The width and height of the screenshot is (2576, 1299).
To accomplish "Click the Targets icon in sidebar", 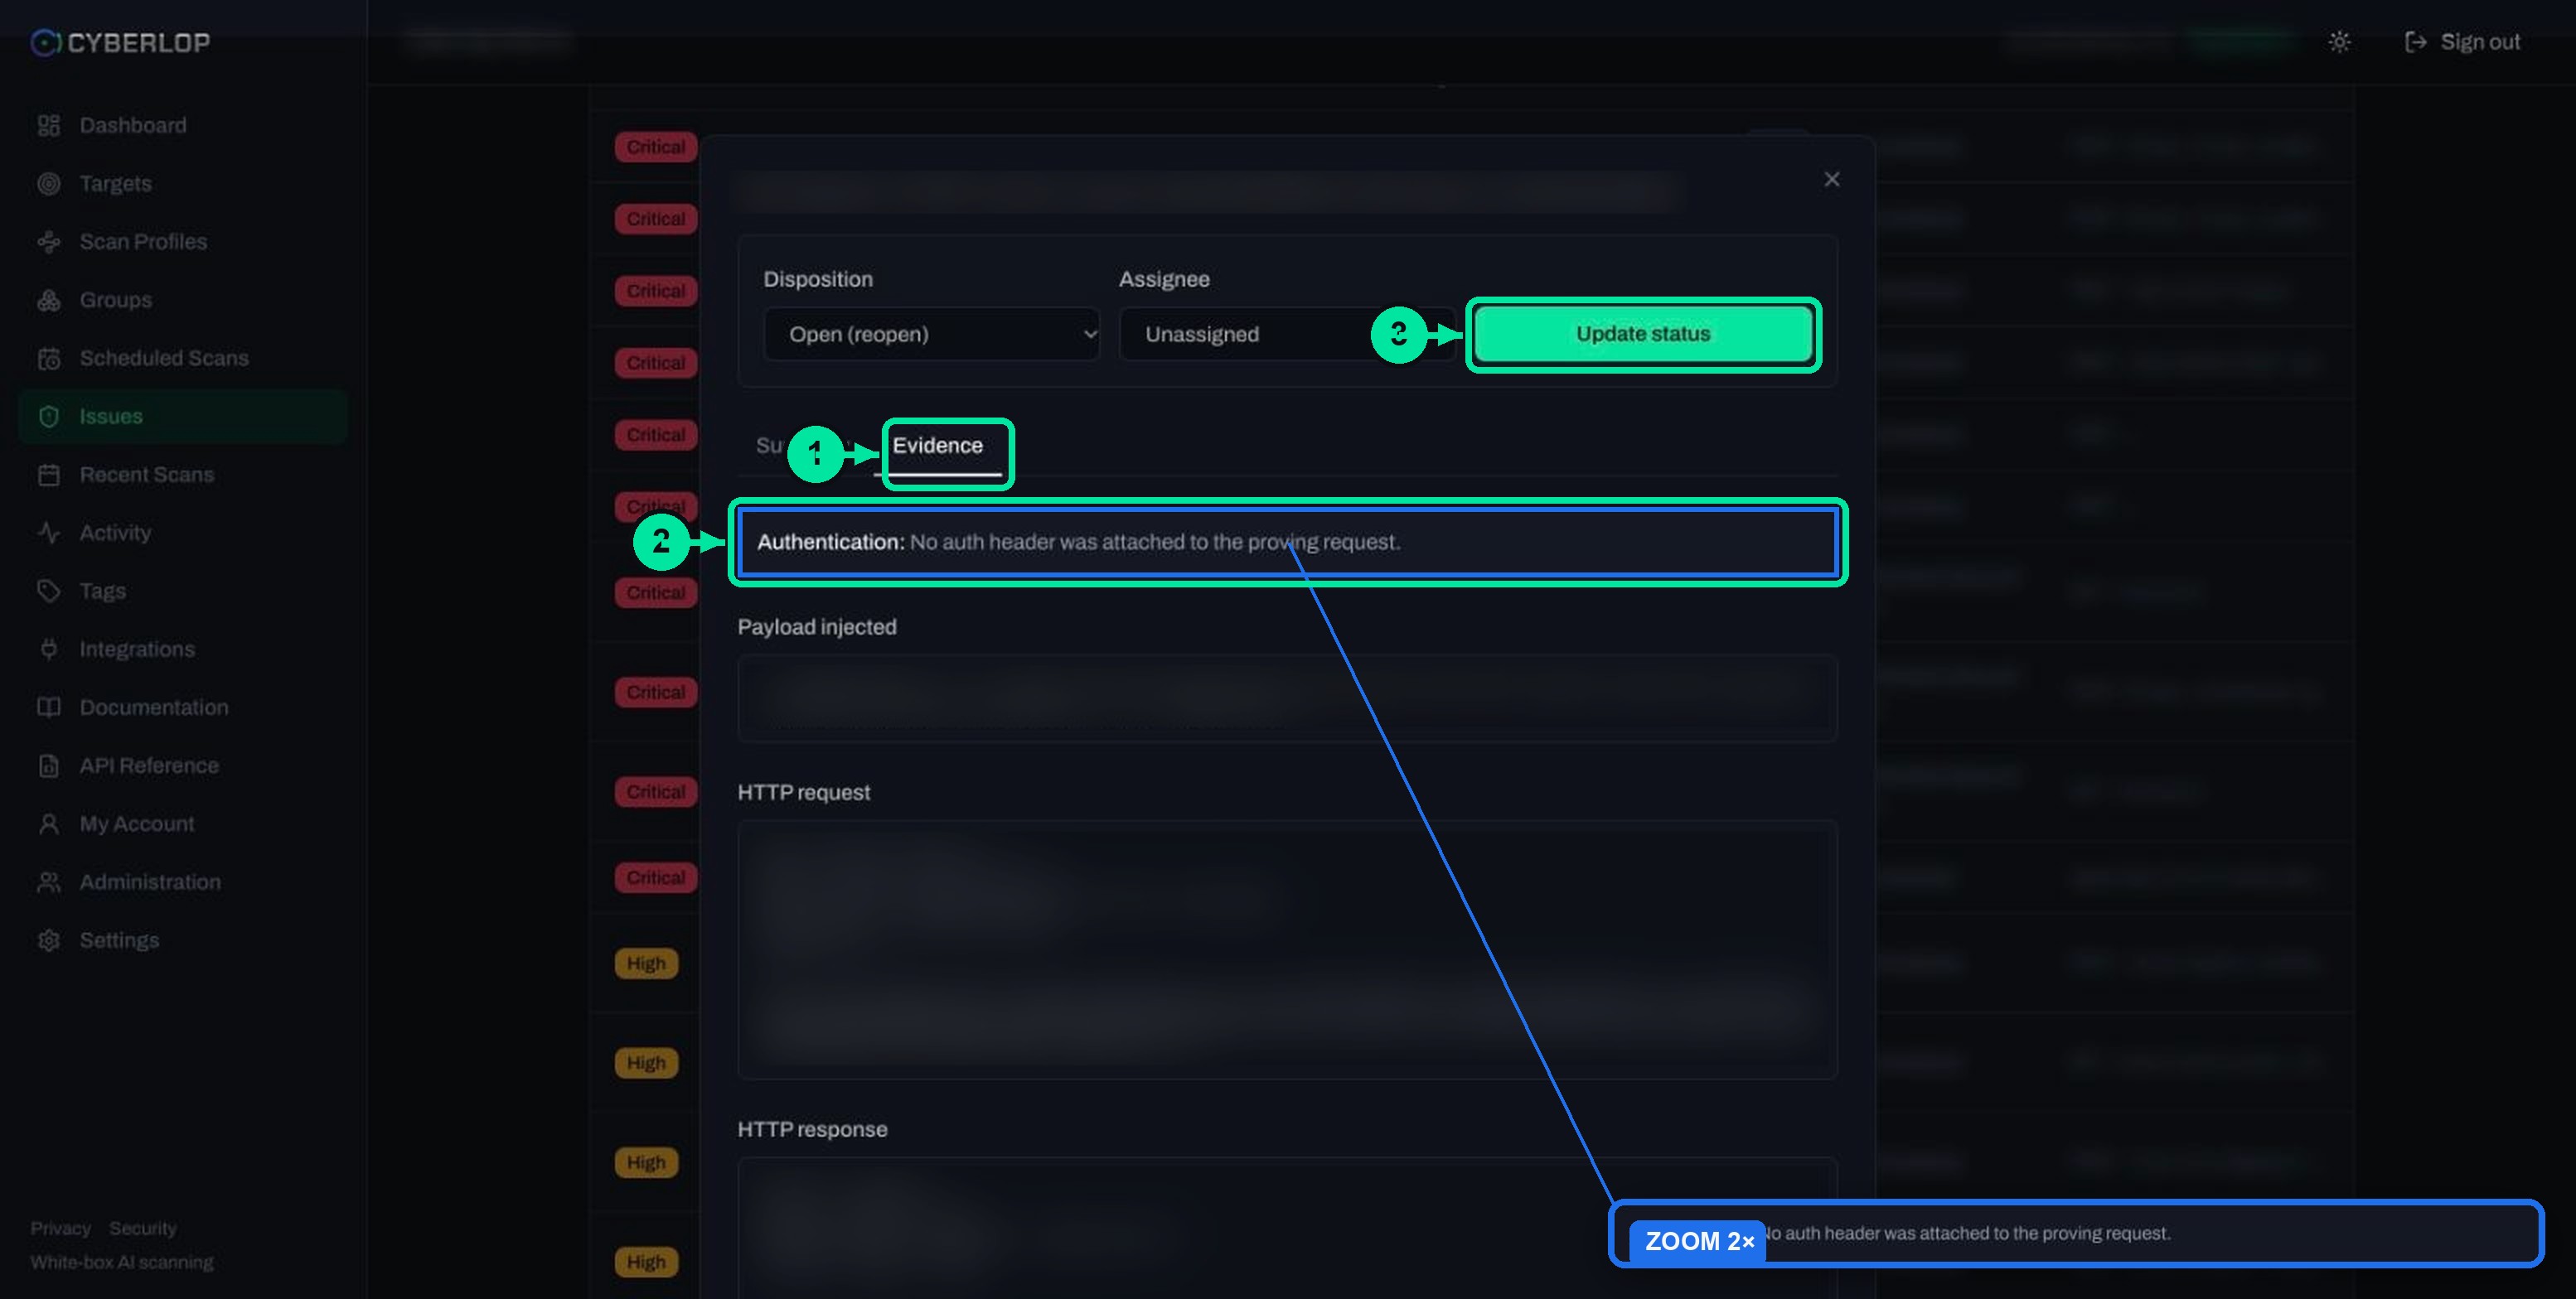I will [x=48, y=184].
